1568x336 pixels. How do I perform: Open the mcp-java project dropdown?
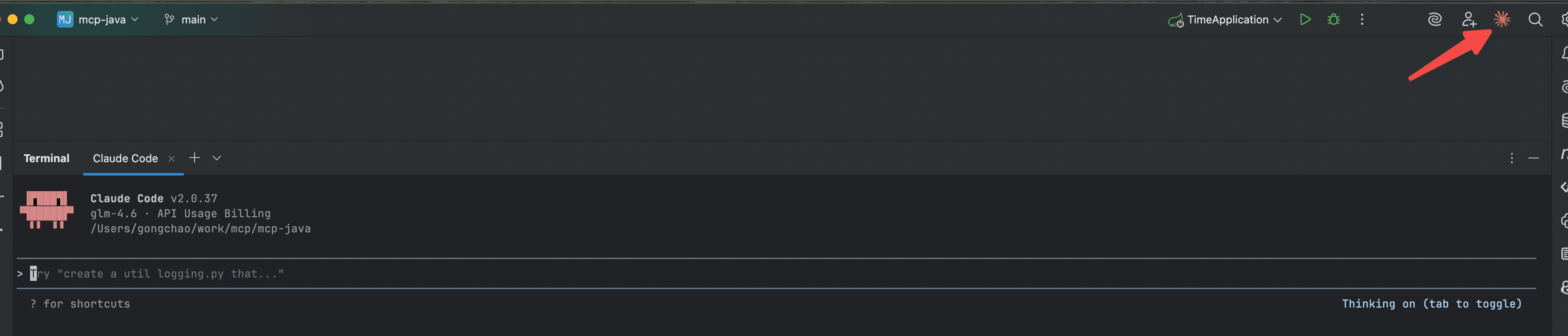[97, 19]
